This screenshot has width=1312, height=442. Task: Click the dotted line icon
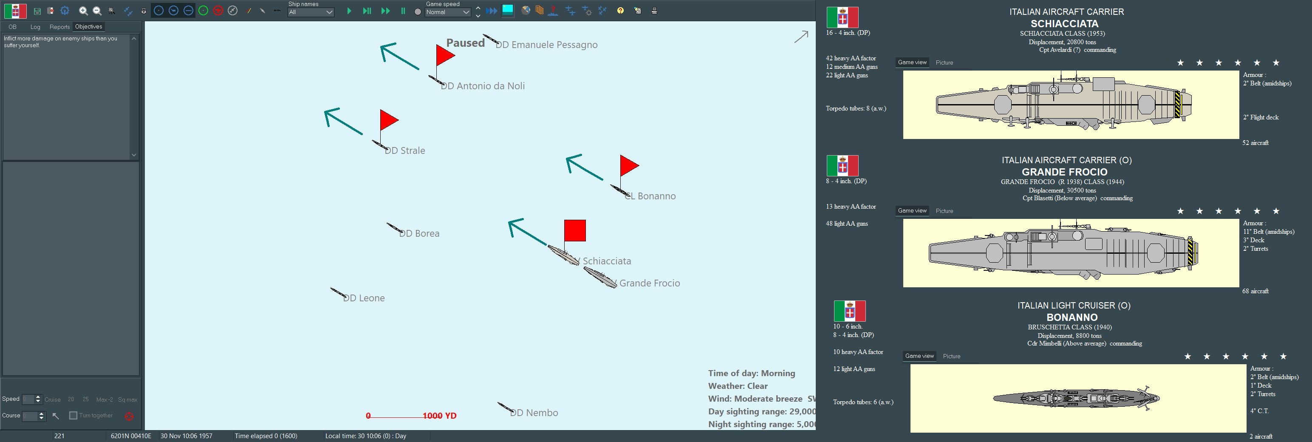click(277, 11)
